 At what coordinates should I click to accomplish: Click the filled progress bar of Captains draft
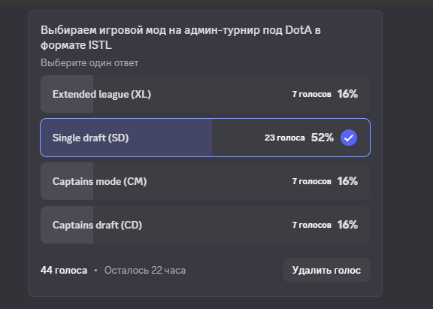tap(67, 225)
